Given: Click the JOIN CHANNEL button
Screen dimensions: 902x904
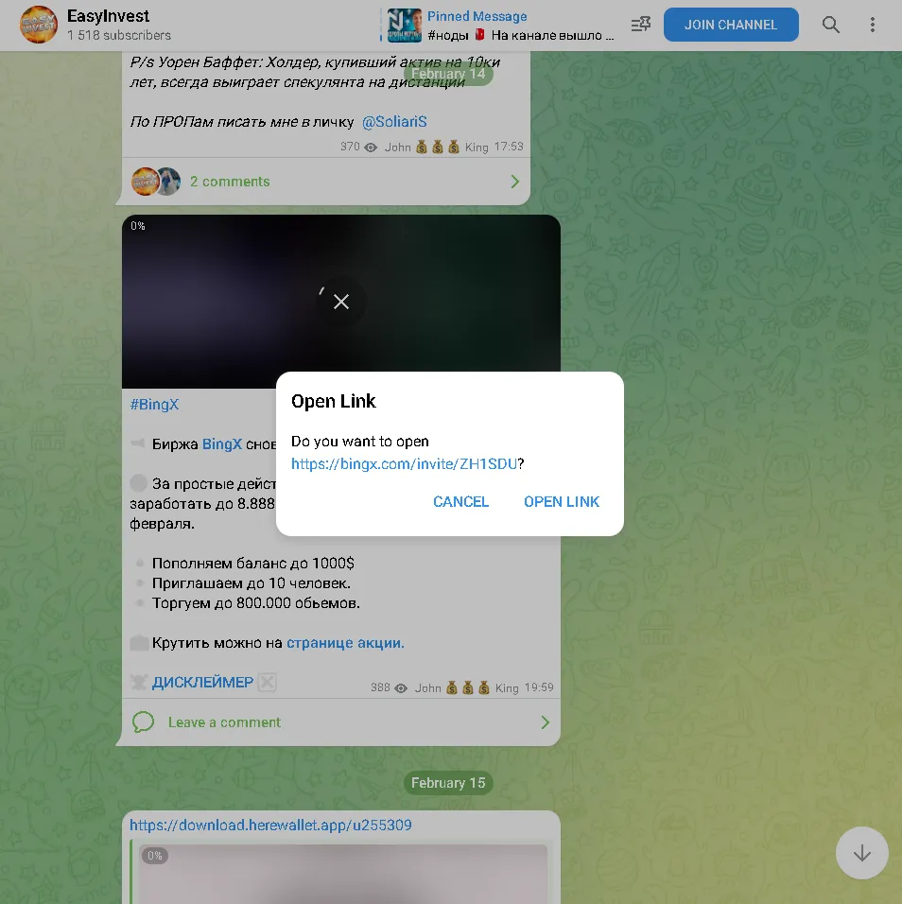Looking at the screenshot, I should pyautogui.click(x=731, y=25).
